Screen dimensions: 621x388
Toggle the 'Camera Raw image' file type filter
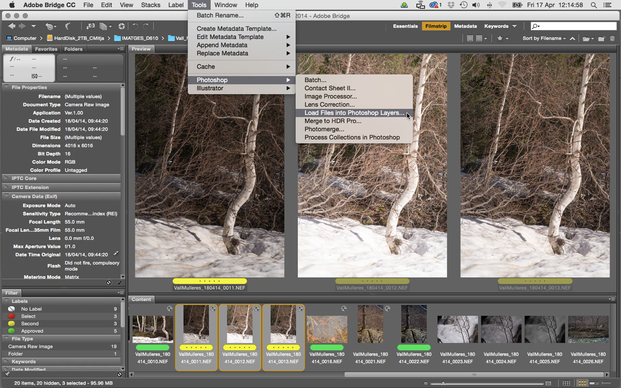31,346
